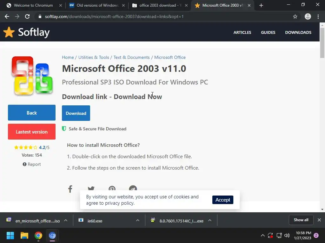The height and width of the screenshot is (243, 325).
Task: Close the Welcome to Chromium tab
Action: pos(61,5)
